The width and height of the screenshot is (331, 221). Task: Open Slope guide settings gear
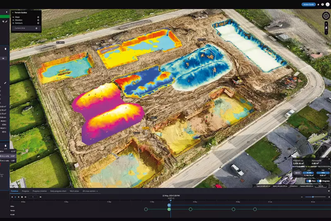pyautogui.click(x=38, y=17)
